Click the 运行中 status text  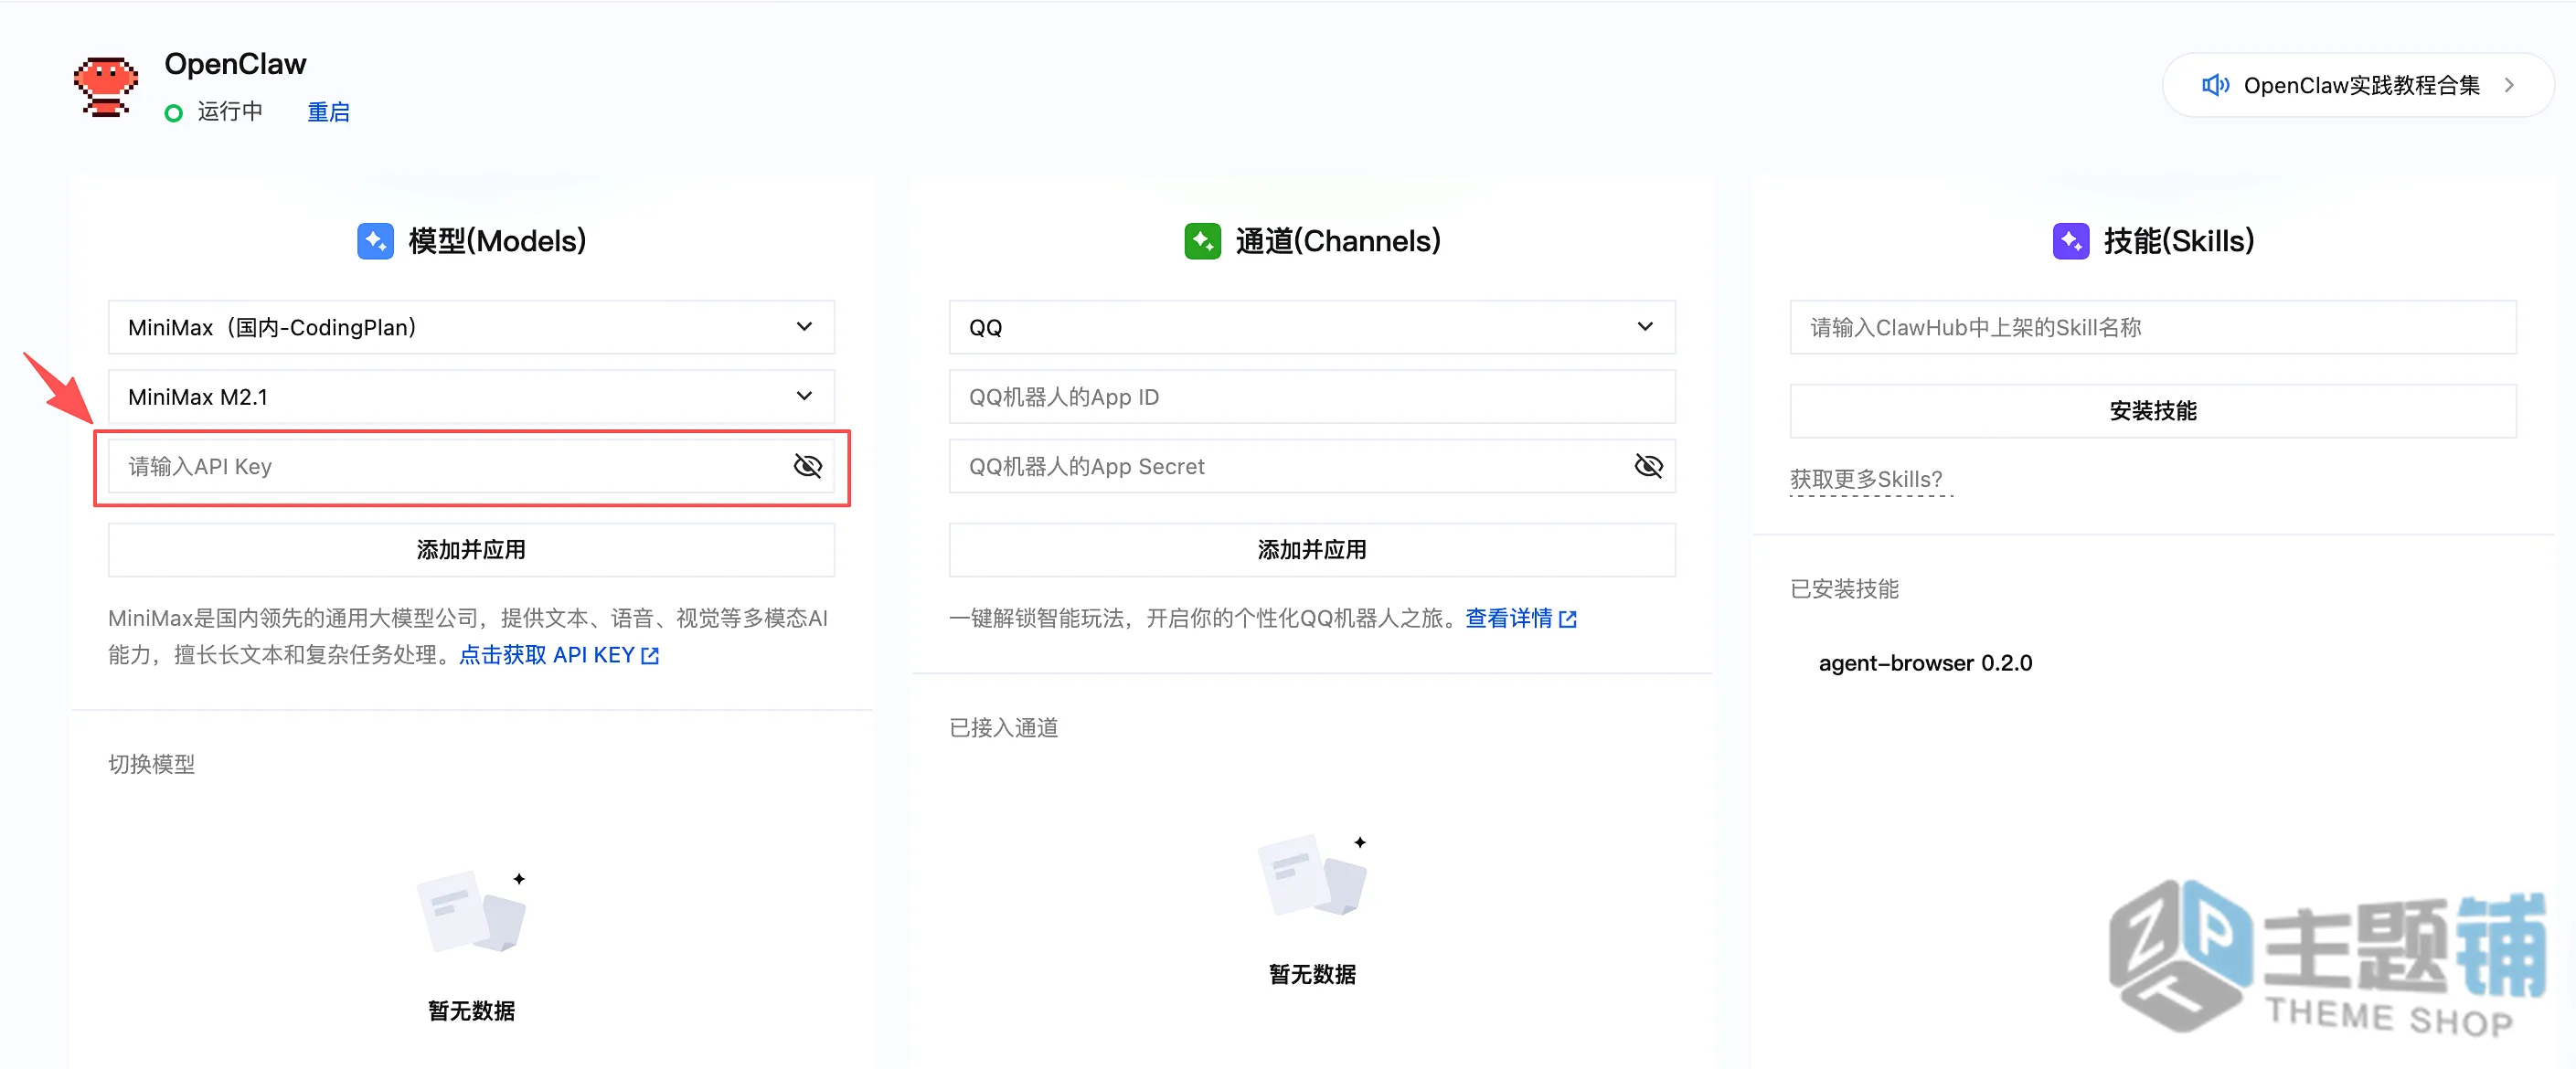(x=230, y=111)
